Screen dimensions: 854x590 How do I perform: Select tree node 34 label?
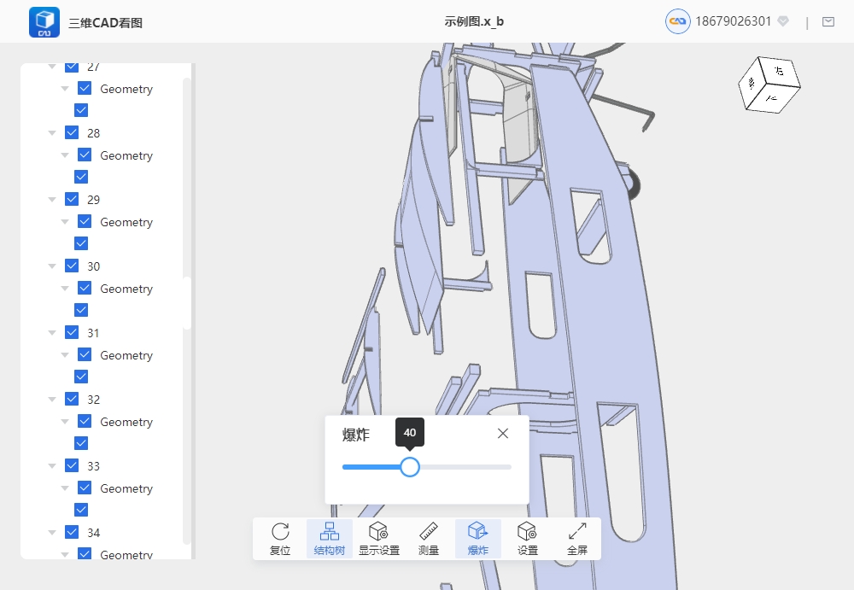click(93, 533)
